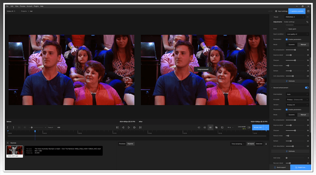Step back one frame
The width and height of the screenshot is (316, 175).
tap(123, 128)
